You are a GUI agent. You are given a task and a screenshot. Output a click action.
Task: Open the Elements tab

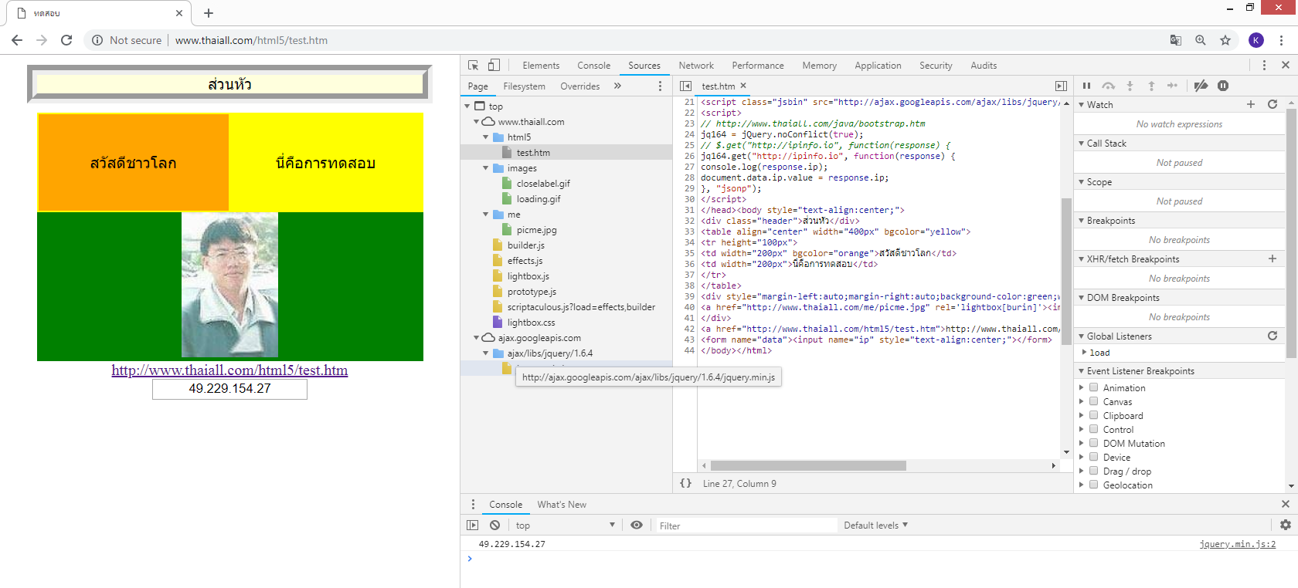click(x=541, y=66)
